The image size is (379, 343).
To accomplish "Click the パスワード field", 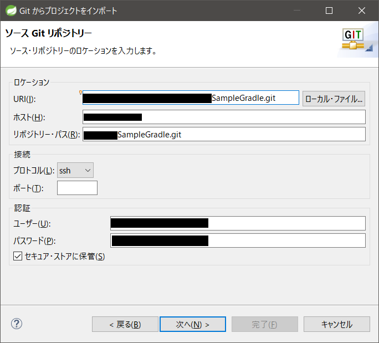I will click(x=238, y=240).
